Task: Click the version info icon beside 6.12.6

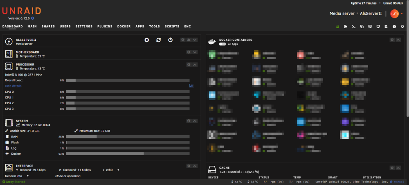Action: coord(33,18)
